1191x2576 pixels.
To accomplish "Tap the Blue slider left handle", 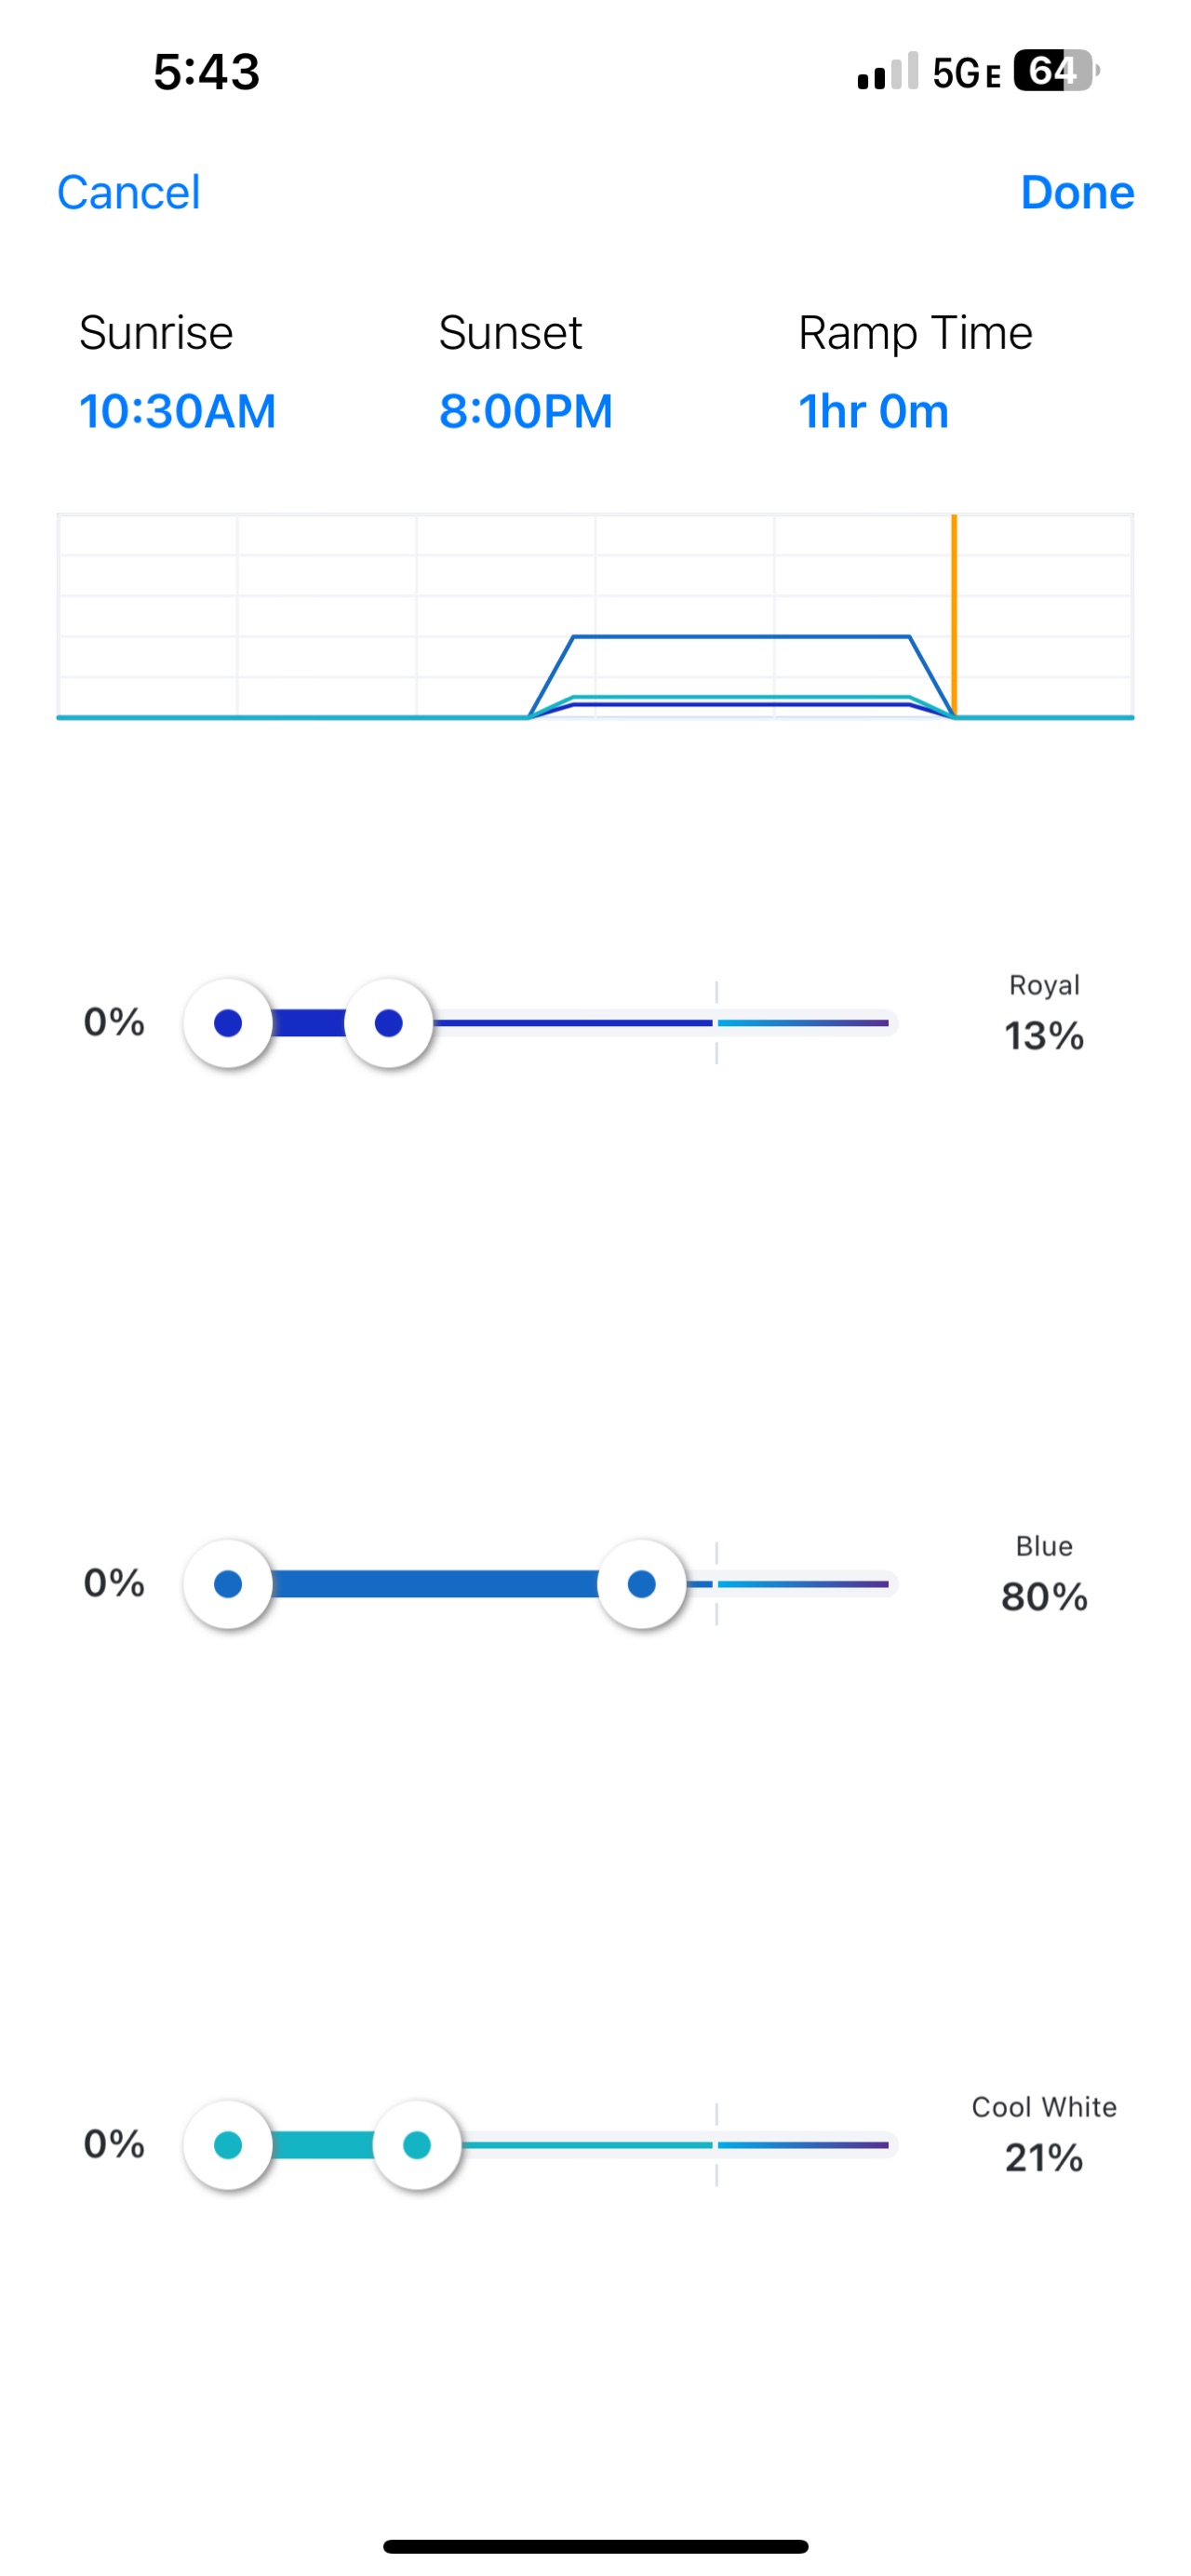I will [x=228, y=1584].
